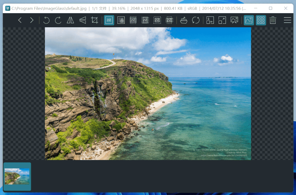Toggle the checkerboard background
Image resolution: width=296 pixels, height=195 pixels.
[261, 20]
